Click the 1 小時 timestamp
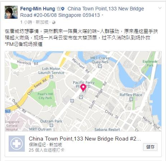The width and height of the screenshot is (166, 161). 26,22
